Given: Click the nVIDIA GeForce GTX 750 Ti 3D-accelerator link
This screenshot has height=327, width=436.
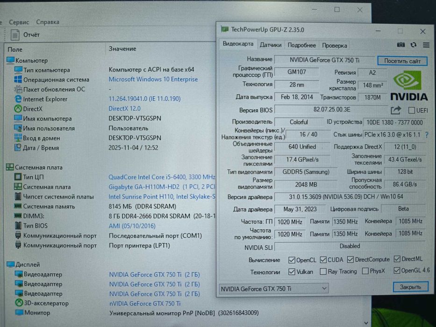Looking at the screenshot, I should coord(145,303).
